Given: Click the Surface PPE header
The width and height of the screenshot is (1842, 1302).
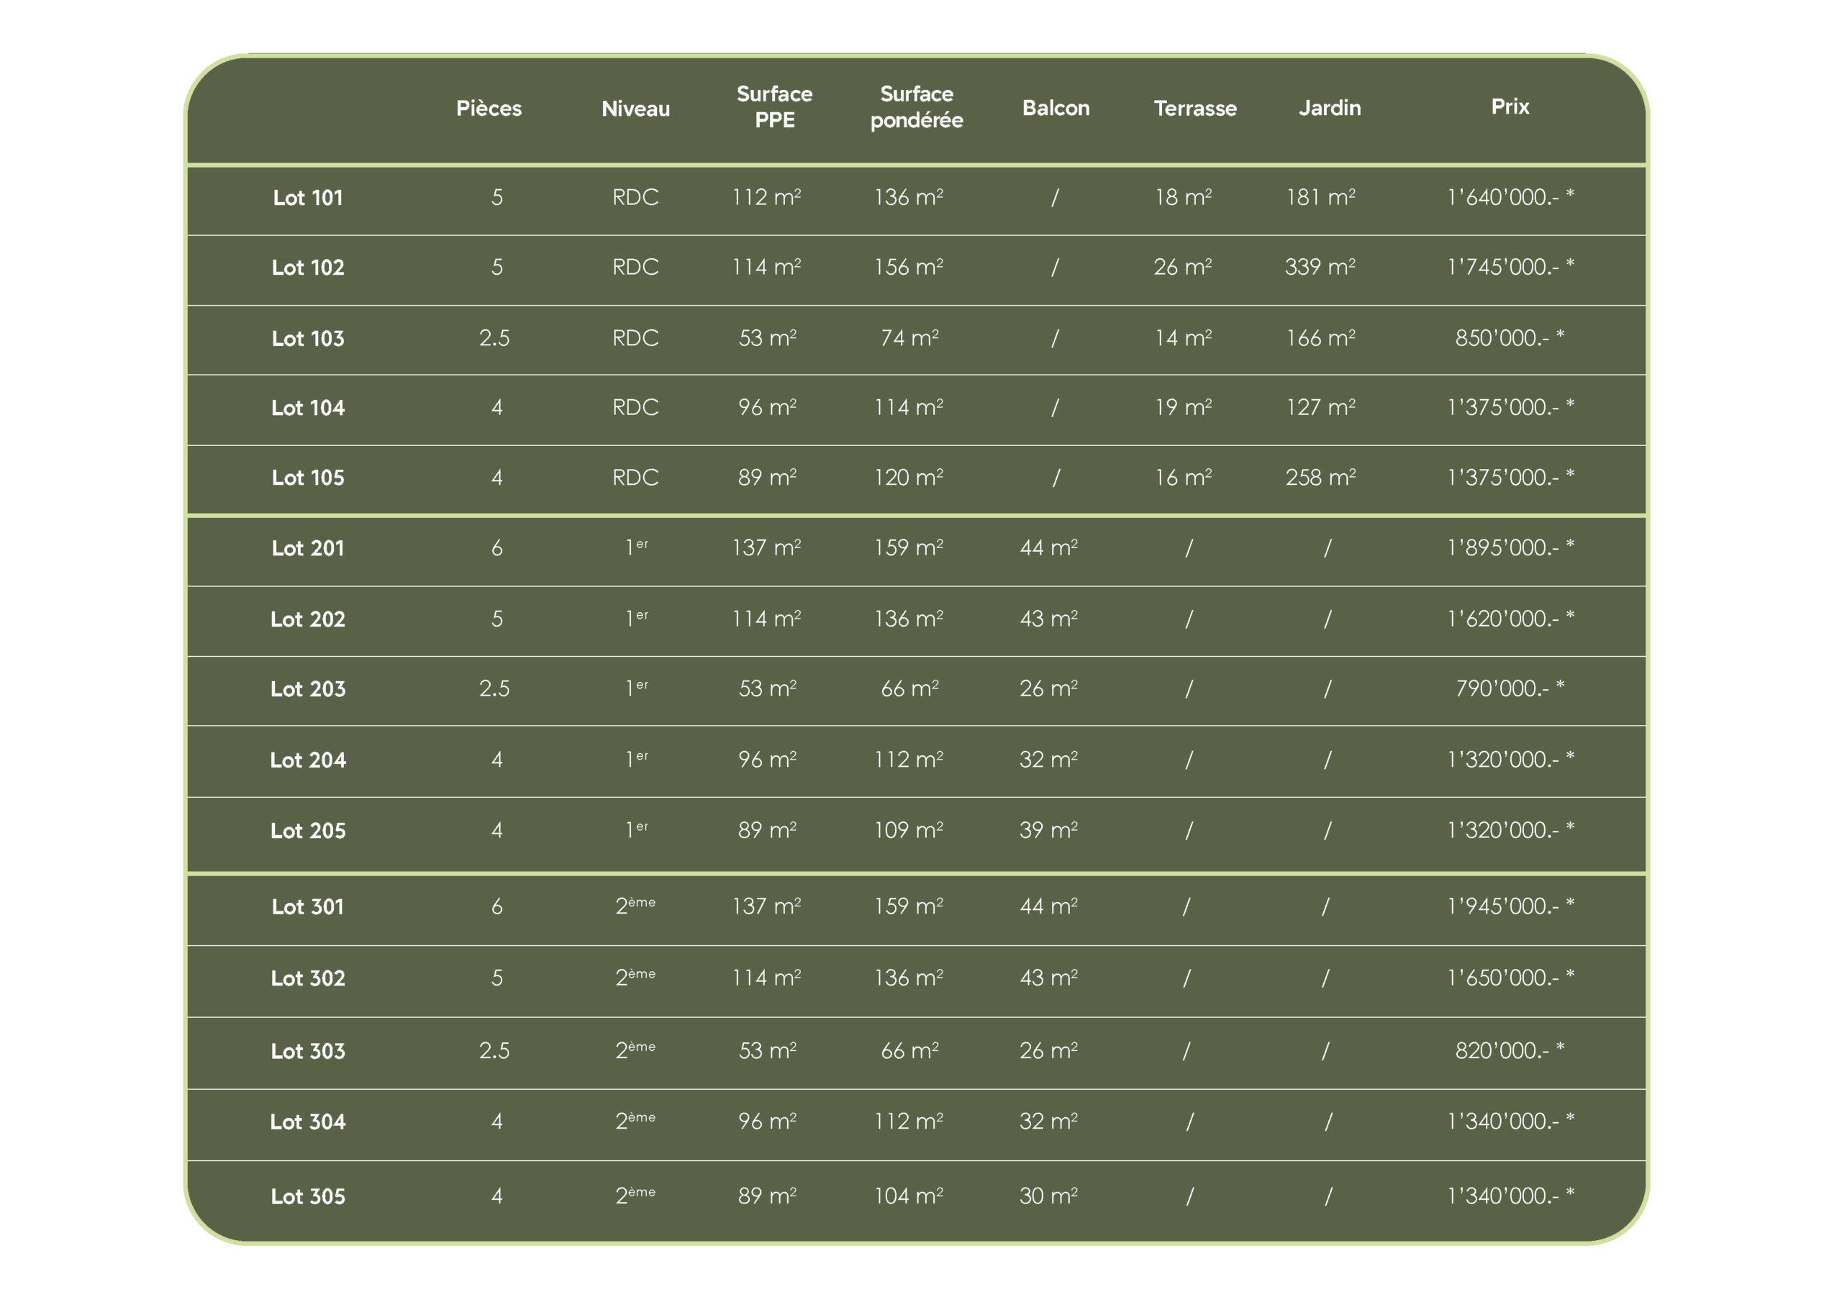Looking at the screenshot, I should tap(774, 106).
